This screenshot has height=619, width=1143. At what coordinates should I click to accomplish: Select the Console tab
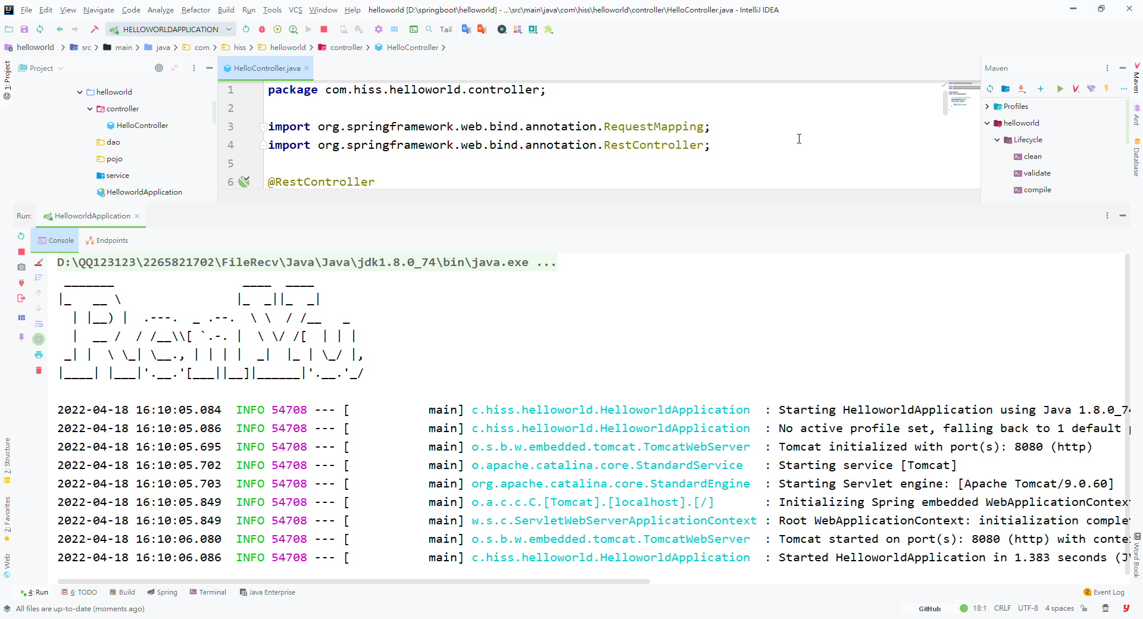(x=56, y=240)
